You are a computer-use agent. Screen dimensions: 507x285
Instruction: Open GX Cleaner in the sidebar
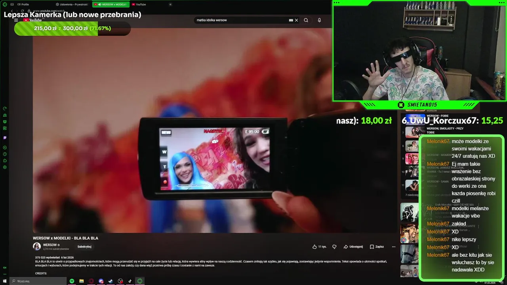[x=5, y=115]
